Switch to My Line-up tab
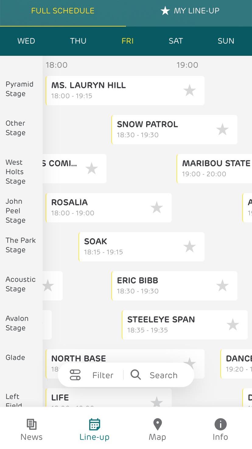The image size is (252, 449). pos(190,11)
